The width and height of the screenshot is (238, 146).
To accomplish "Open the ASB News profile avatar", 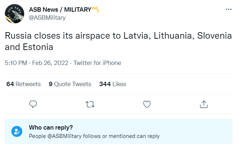I will point(14,14).
